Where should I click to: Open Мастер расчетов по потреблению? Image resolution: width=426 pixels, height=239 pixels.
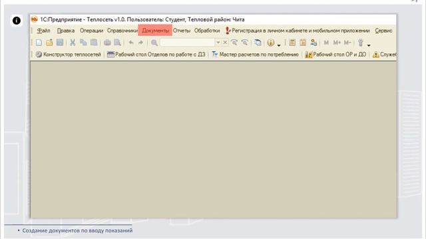click(x=255, y=54)
